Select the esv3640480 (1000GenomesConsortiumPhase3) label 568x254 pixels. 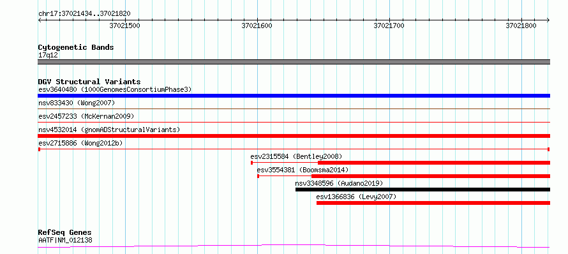click(x=115, y=89)
